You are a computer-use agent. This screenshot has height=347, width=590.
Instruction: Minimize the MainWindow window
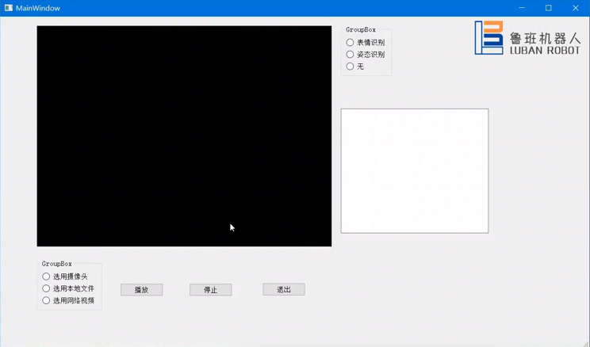(522, 8)
